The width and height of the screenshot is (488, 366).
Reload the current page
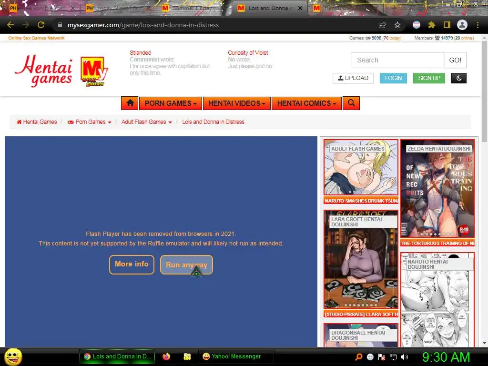tap(41, 25)
